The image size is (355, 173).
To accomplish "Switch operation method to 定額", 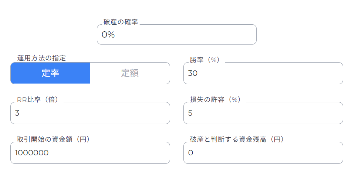I will tap(130, 73).
